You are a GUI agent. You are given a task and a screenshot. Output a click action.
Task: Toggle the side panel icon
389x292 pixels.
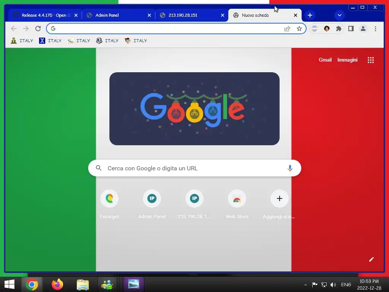tap(351, 29)
